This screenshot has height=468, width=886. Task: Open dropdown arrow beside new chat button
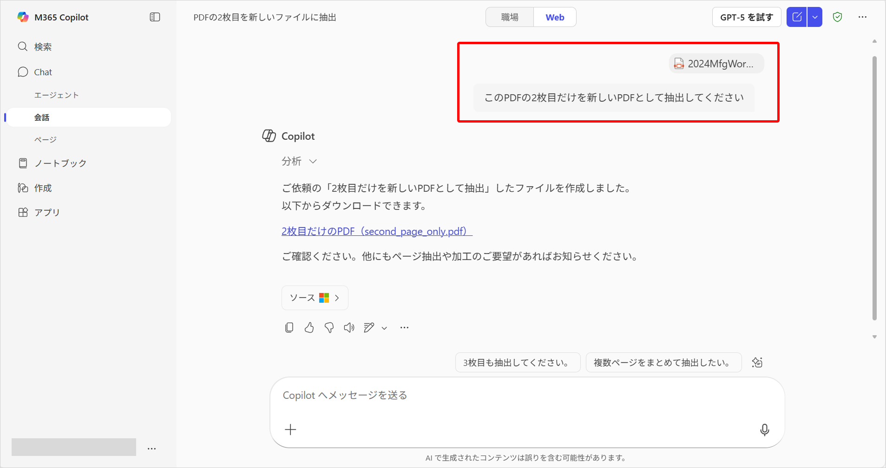coord(815,17)
